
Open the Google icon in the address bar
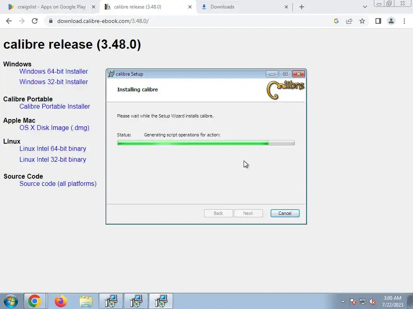click(x=336, y=21)
